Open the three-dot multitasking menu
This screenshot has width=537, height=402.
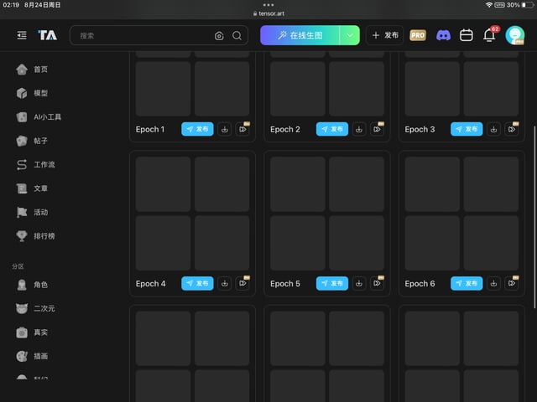click(x=268, y=5)
